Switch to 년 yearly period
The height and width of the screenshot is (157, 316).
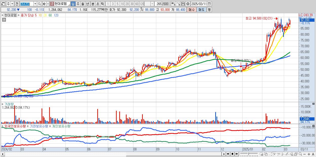pos(87,4)
